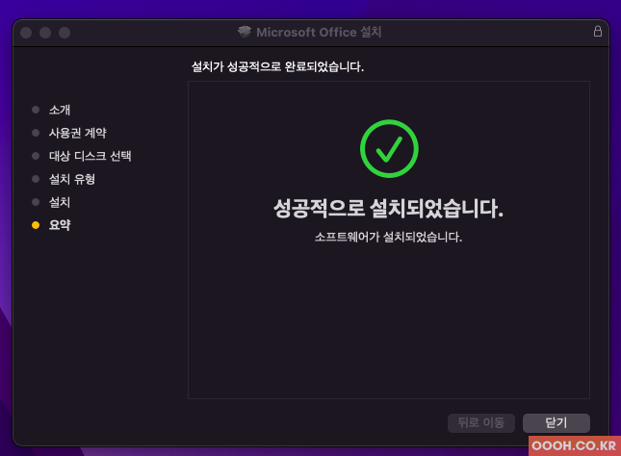The image size is (621, 456).
Task: Click the package icon beside Microsoft Office 설치
Action: click(245, 32)
